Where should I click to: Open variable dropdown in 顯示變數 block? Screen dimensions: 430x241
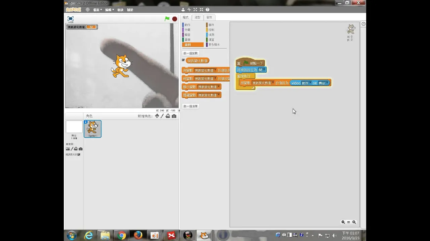tap(209, 87)
